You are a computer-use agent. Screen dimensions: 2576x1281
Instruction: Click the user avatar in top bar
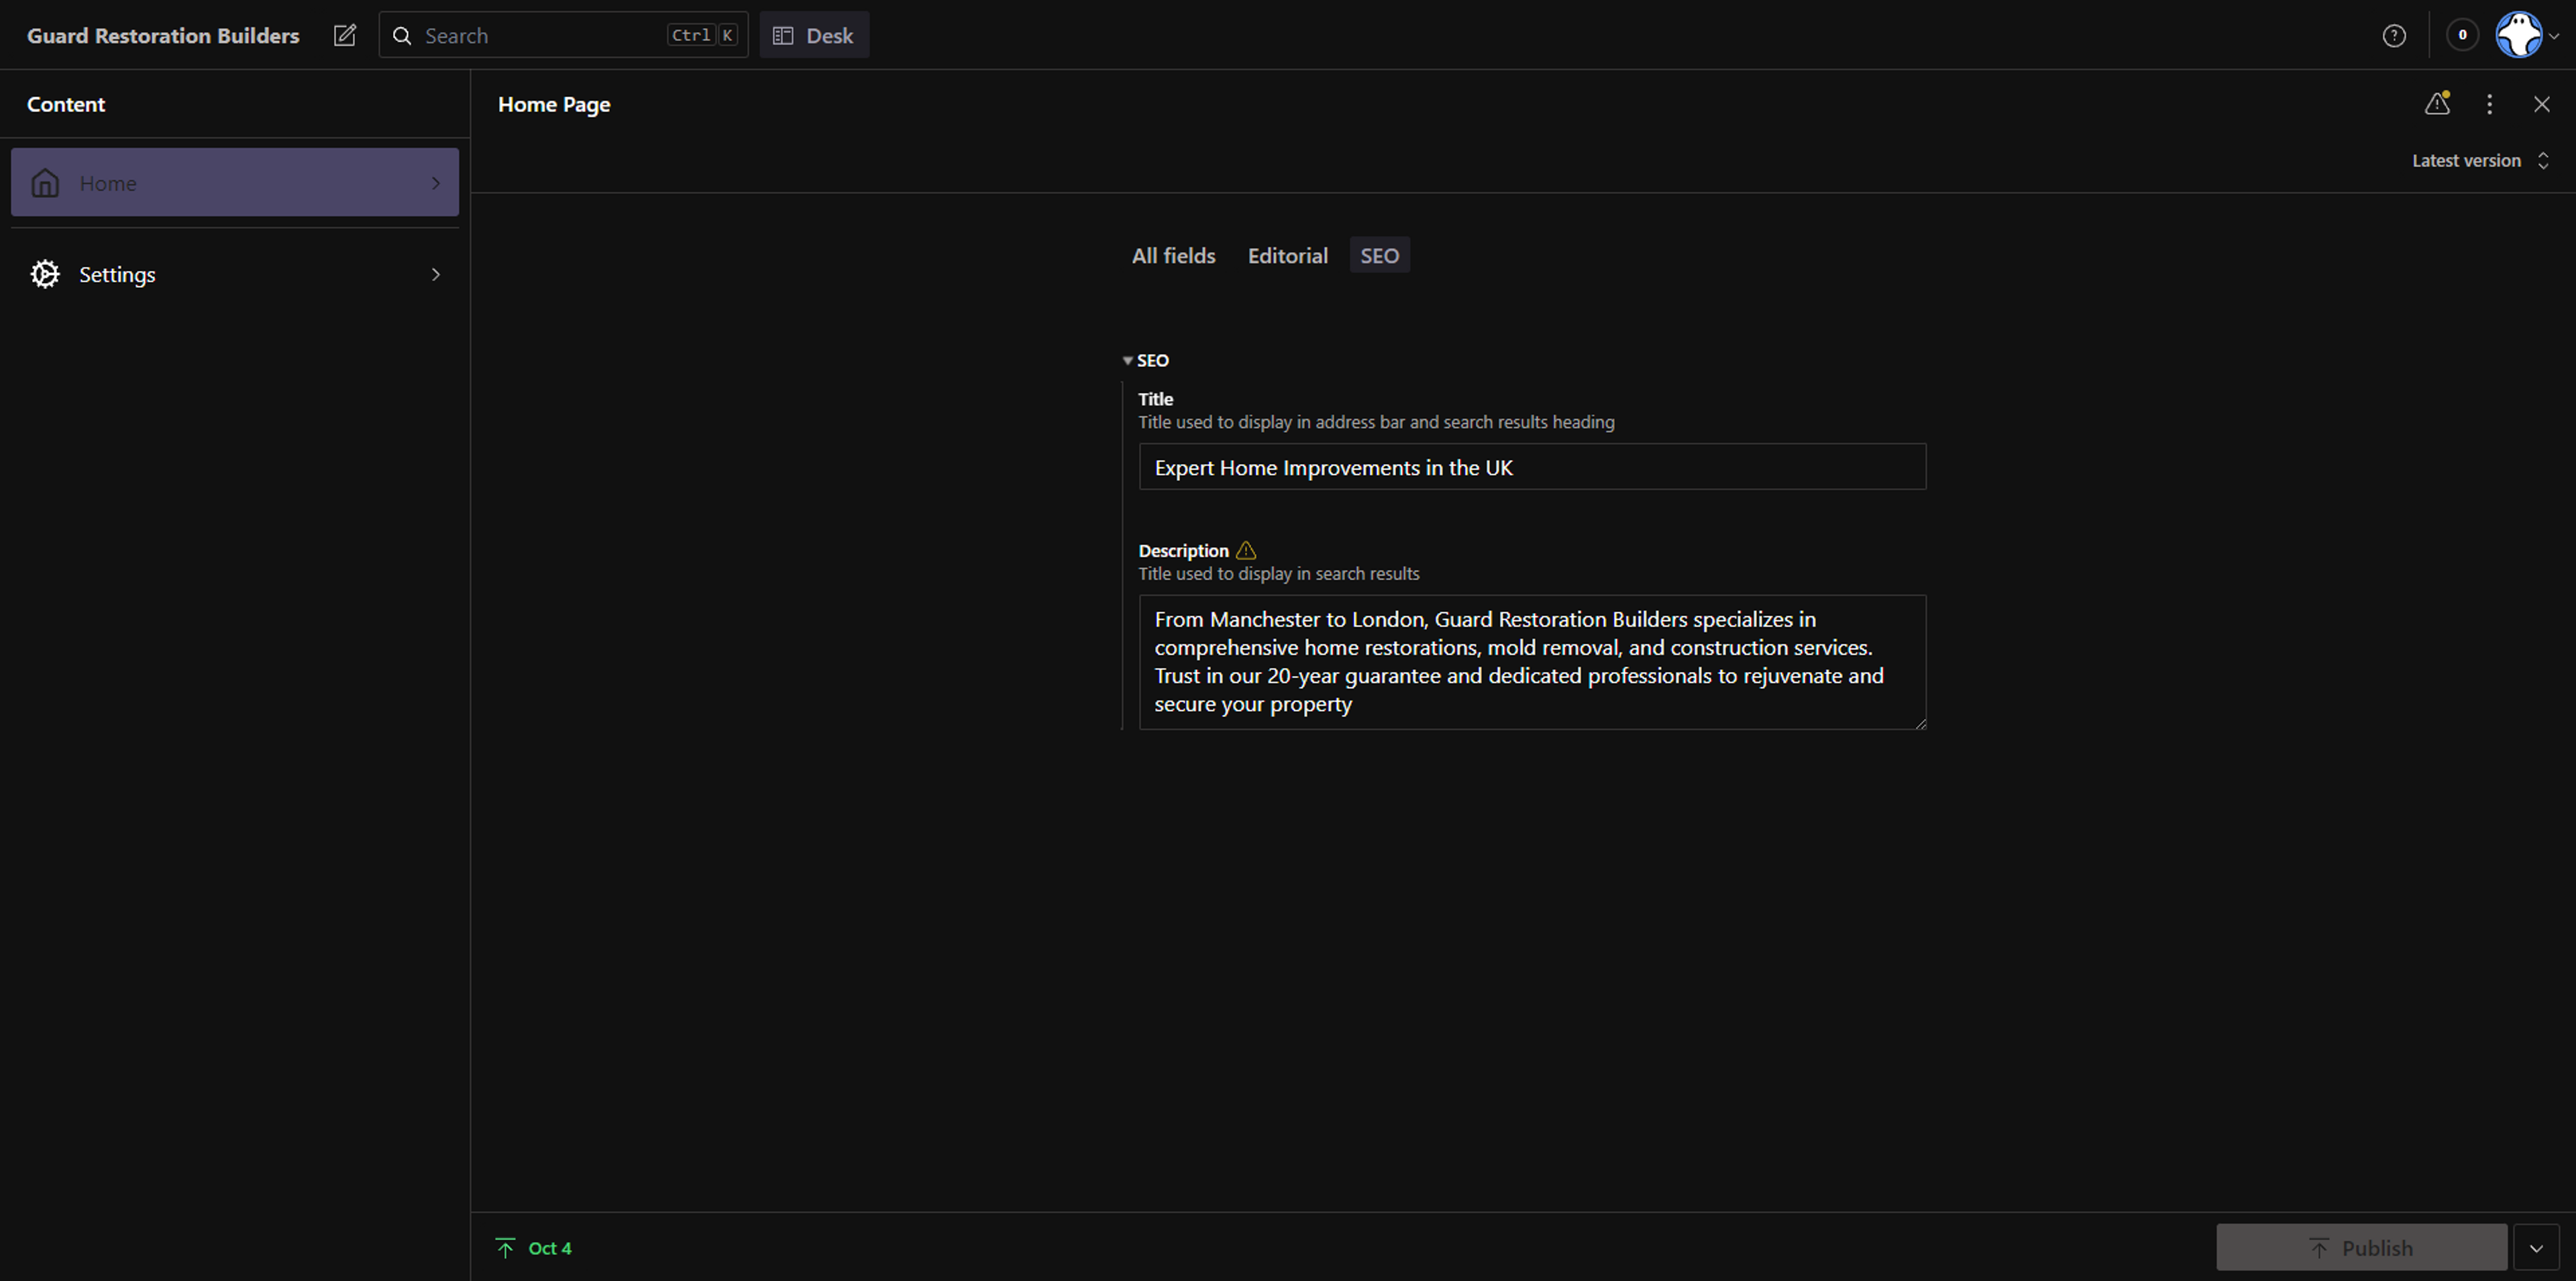click(2518, 36)
